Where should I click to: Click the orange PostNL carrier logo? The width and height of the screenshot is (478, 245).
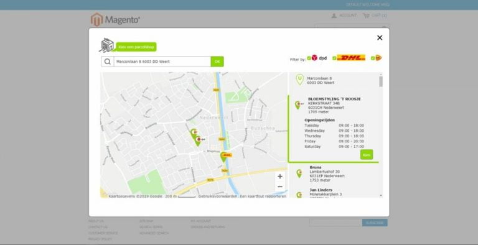pyautogui.click(x=378, y=58)
